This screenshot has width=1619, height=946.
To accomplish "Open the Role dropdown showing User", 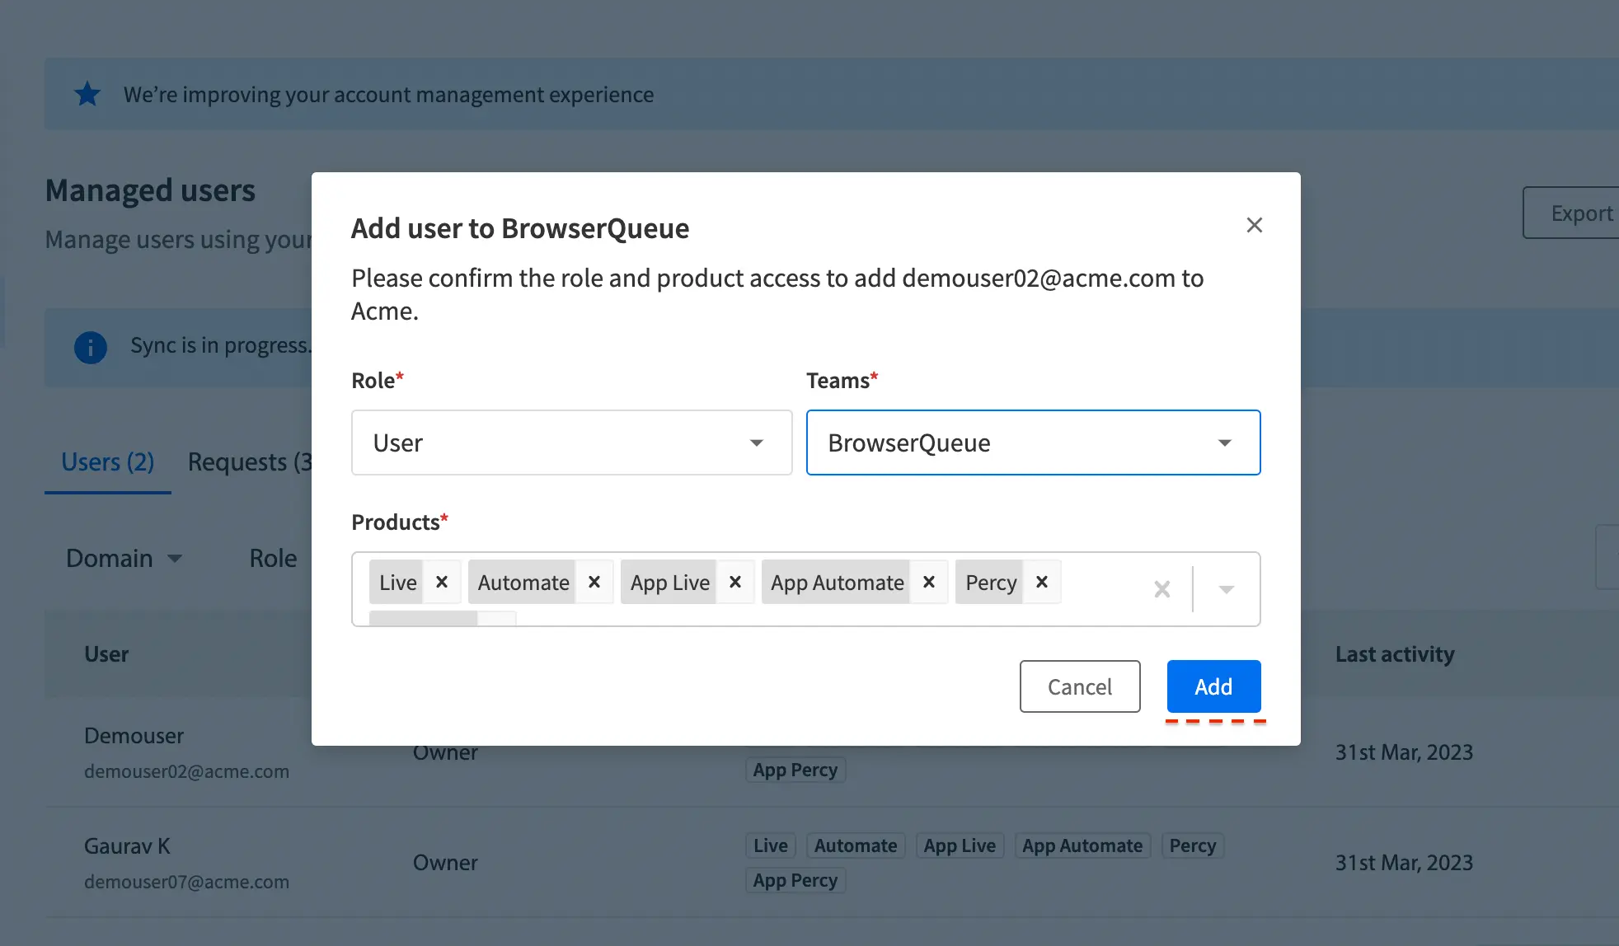I will click(571, 443).
